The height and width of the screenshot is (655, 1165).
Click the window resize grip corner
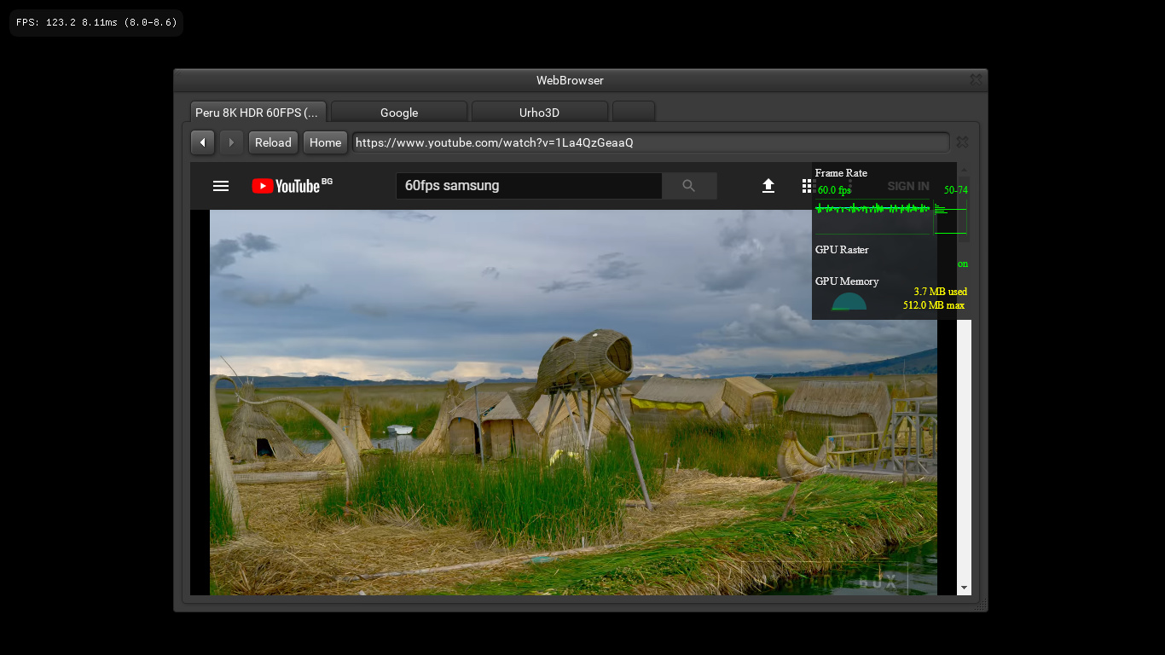pos(981,605)
